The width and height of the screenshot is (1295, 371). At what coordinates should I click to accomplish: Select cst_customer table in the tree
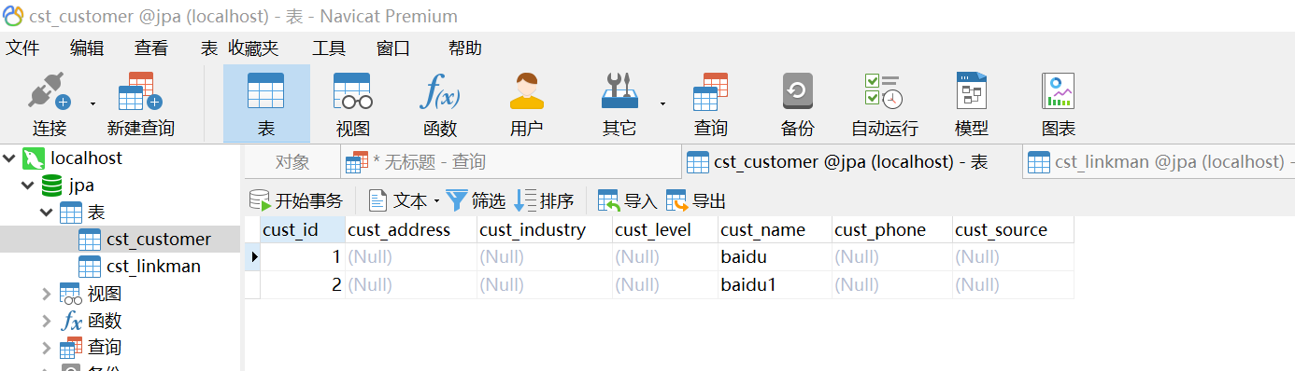(159, 240)
